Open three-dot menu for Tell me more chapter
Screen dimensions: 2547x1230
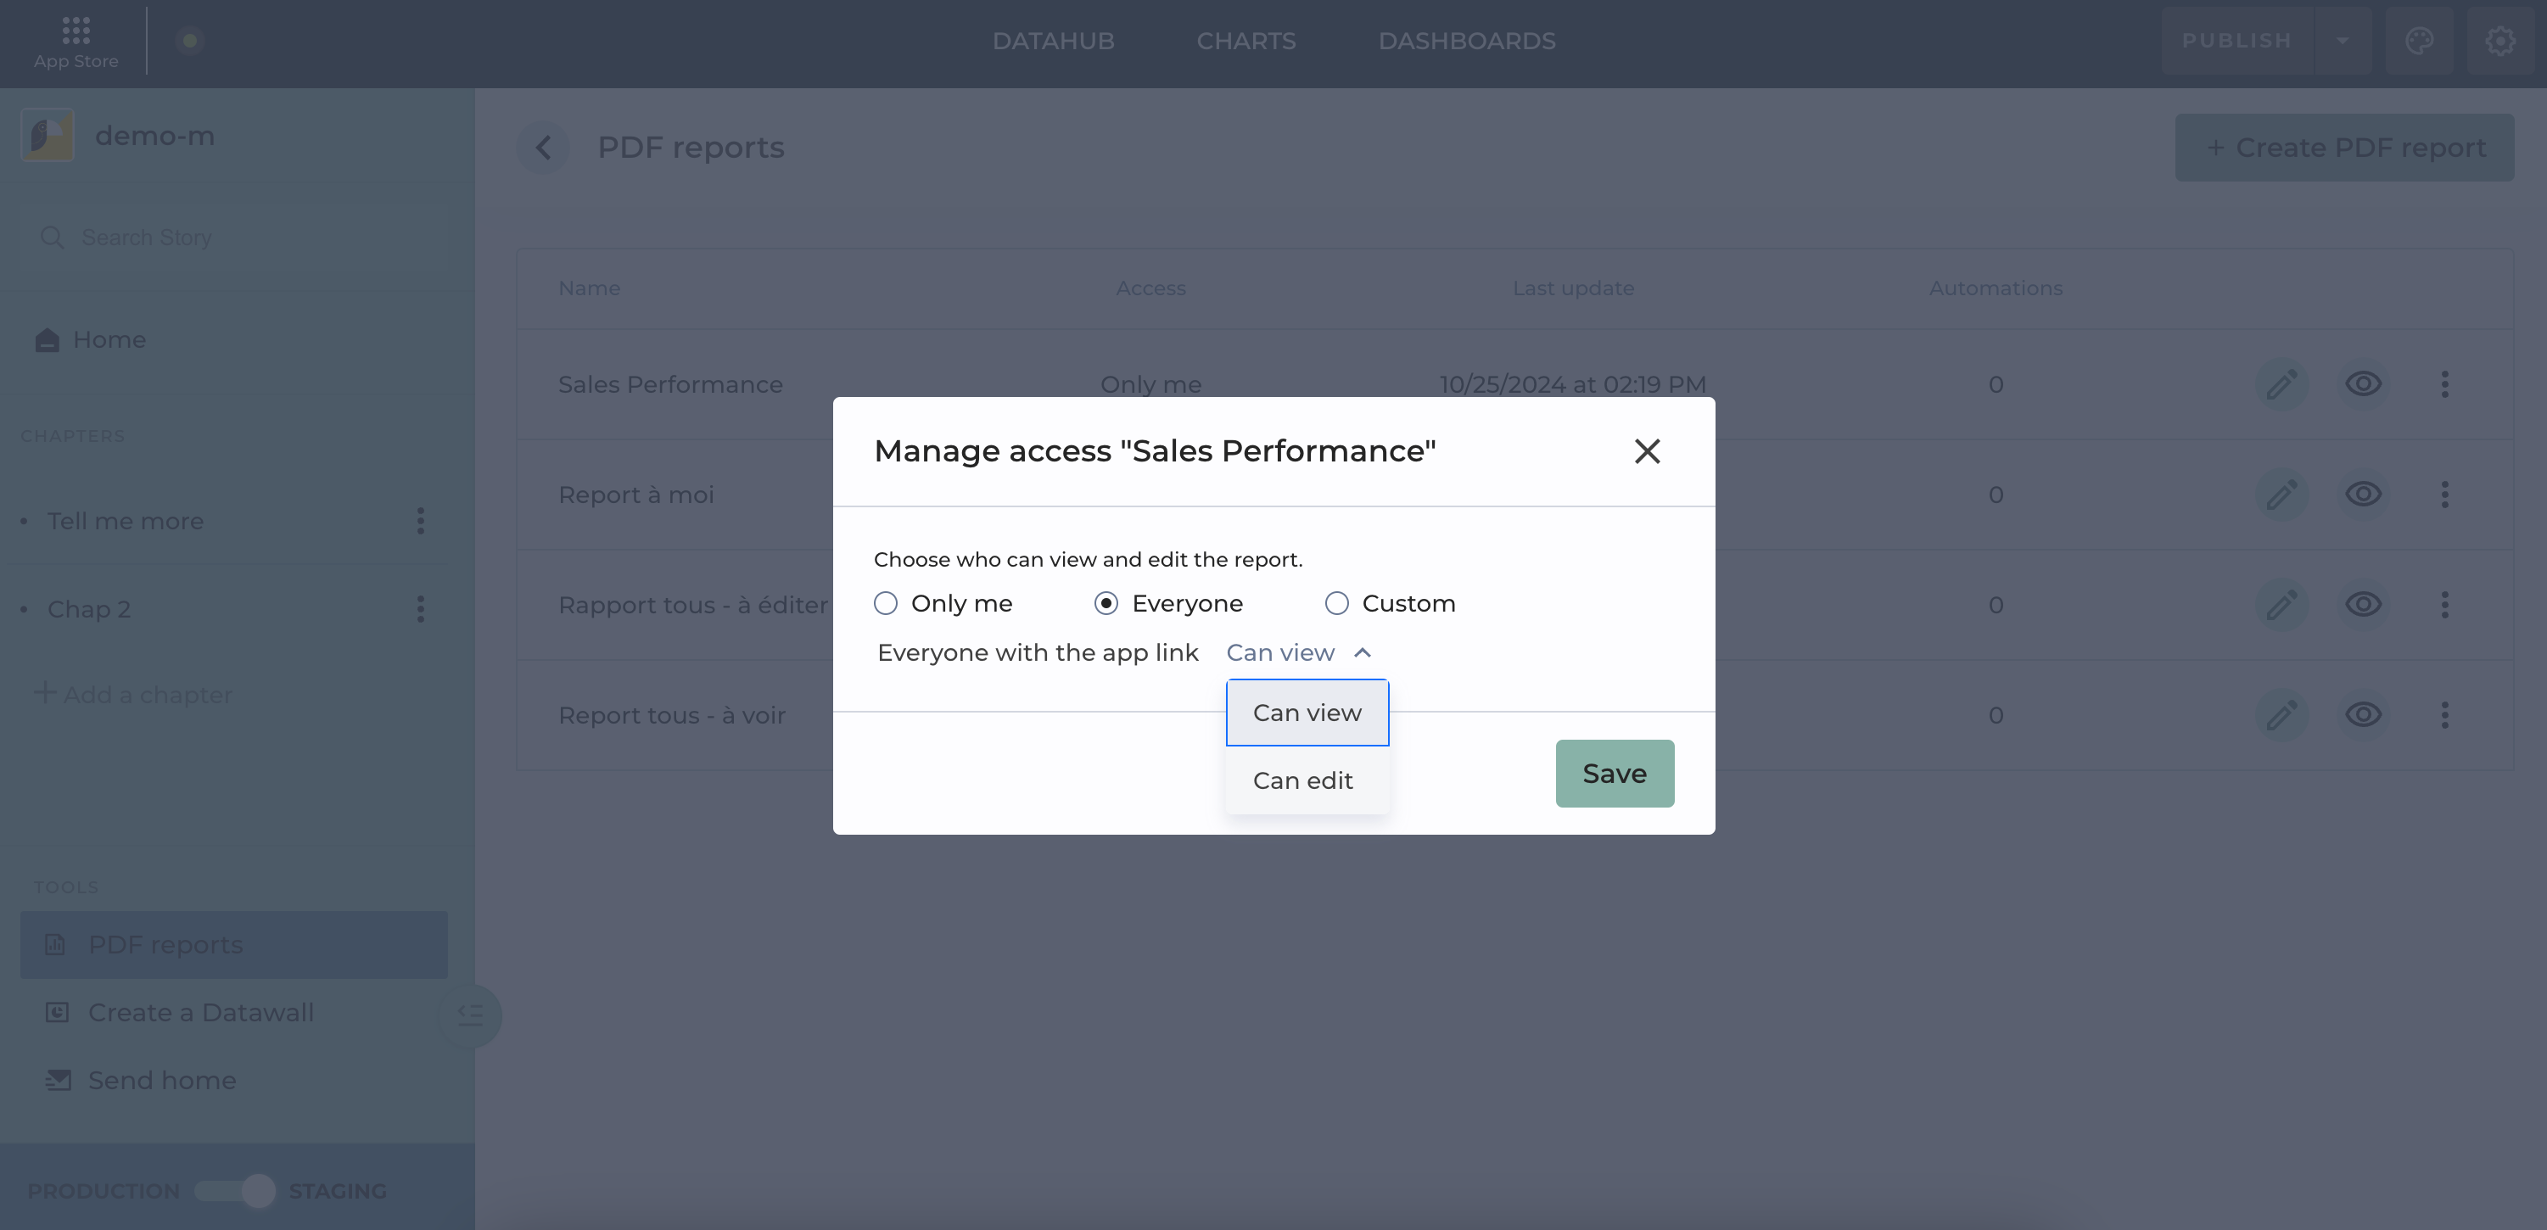click(x=420, y=521)
